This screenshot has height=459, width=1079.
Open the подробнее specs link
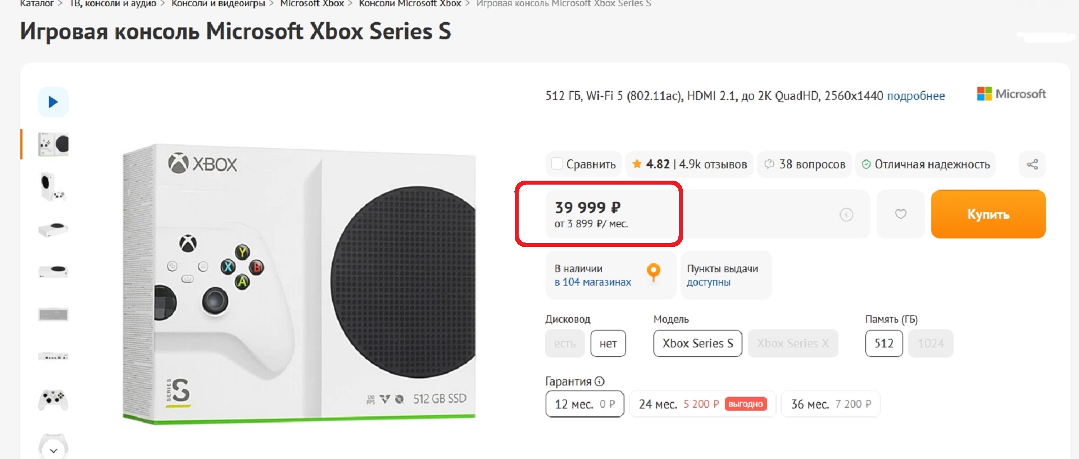pos(915,96)
